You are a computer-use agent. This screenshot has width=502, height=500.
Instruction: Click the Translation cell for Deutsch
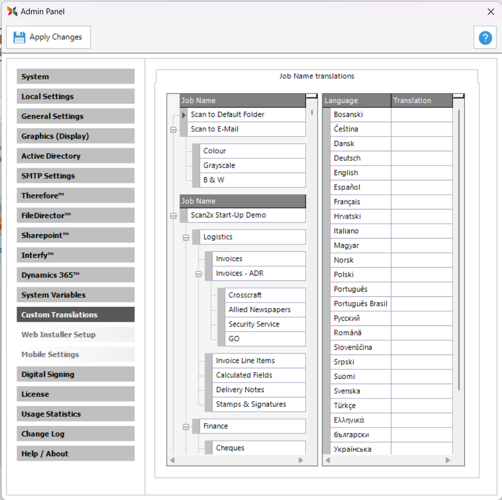point(422,158)
